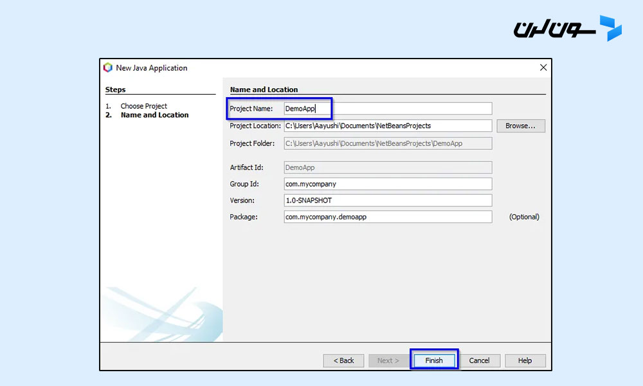Open the Browse... folder chooser
This screenshot has width=643, height=386.
(520, 126)
